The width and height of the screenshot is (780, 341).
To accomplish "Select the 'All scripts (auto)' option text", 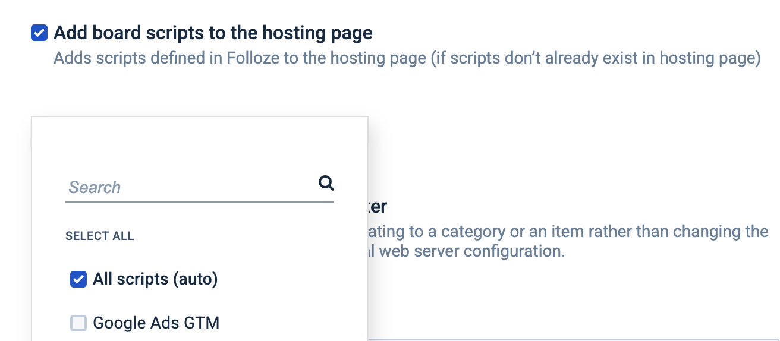I will click(155, 279).
